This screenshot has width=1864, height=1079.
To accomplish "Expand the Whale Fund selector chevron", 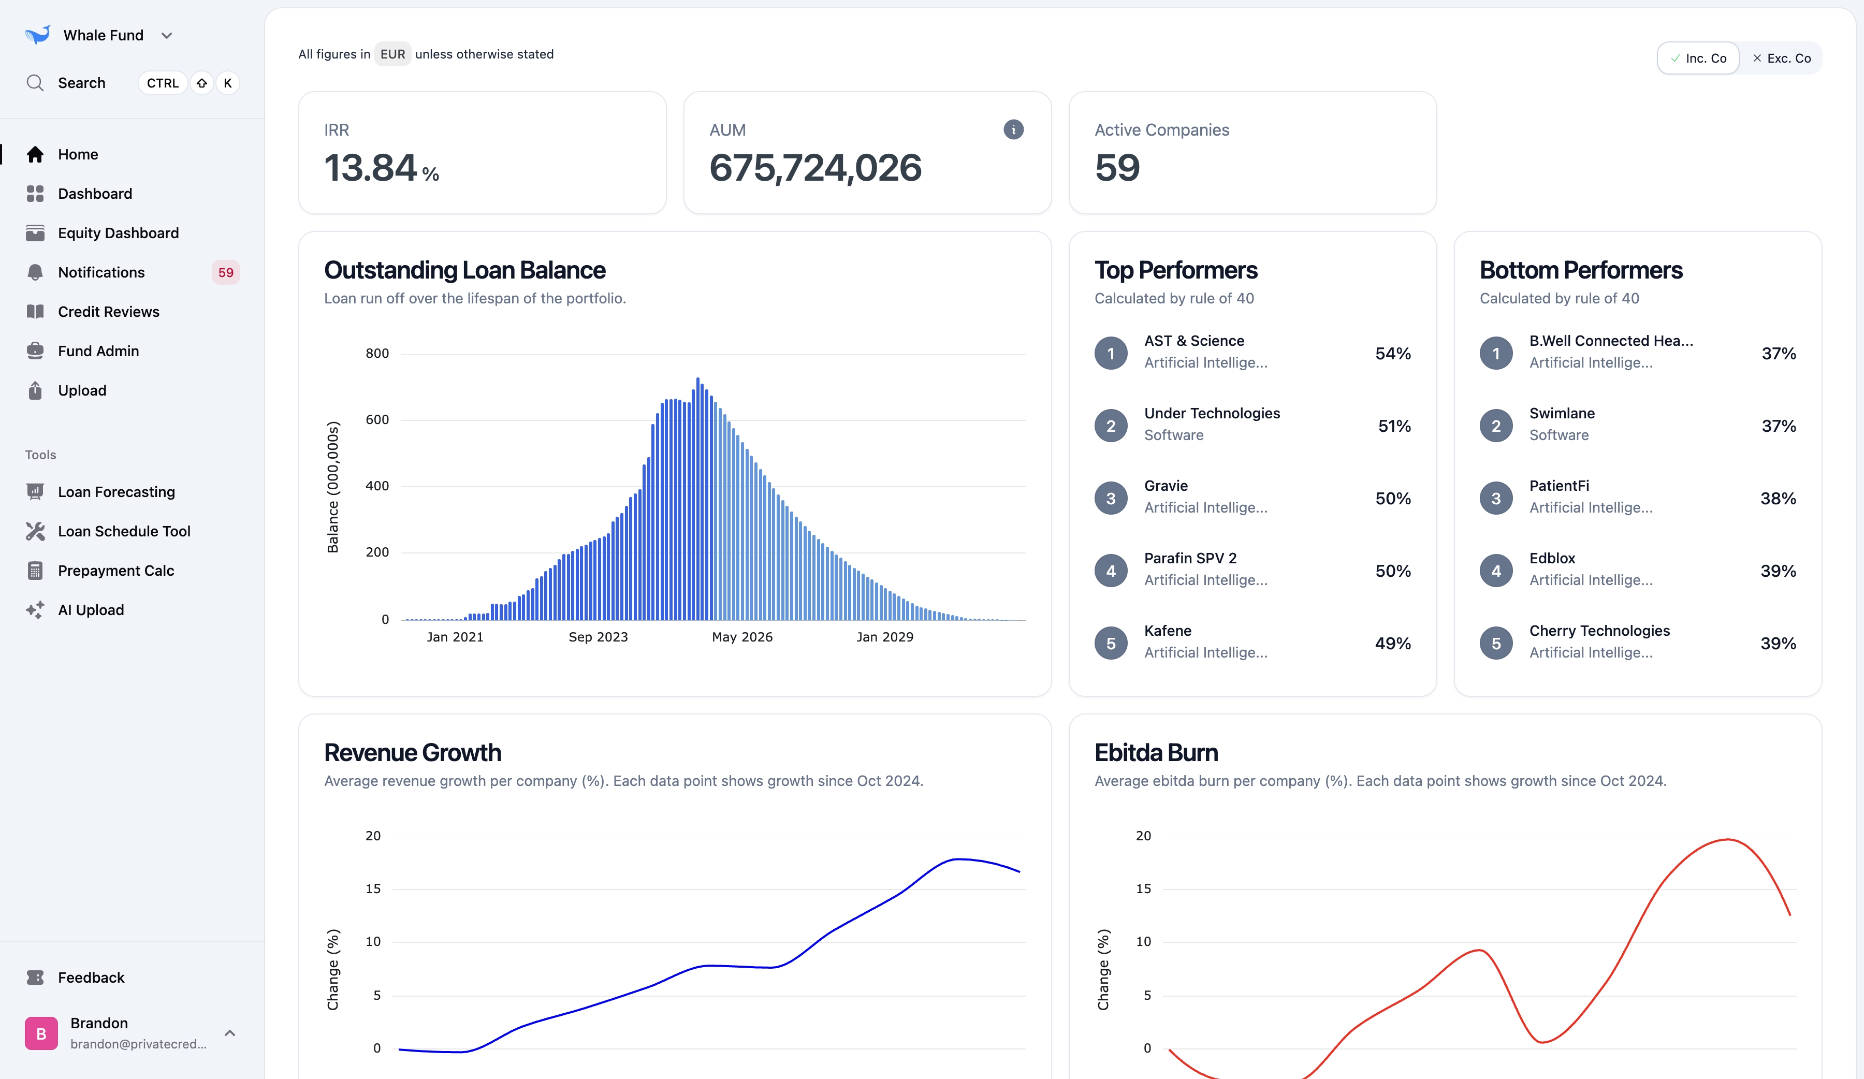I will click(x=166, y=36).
